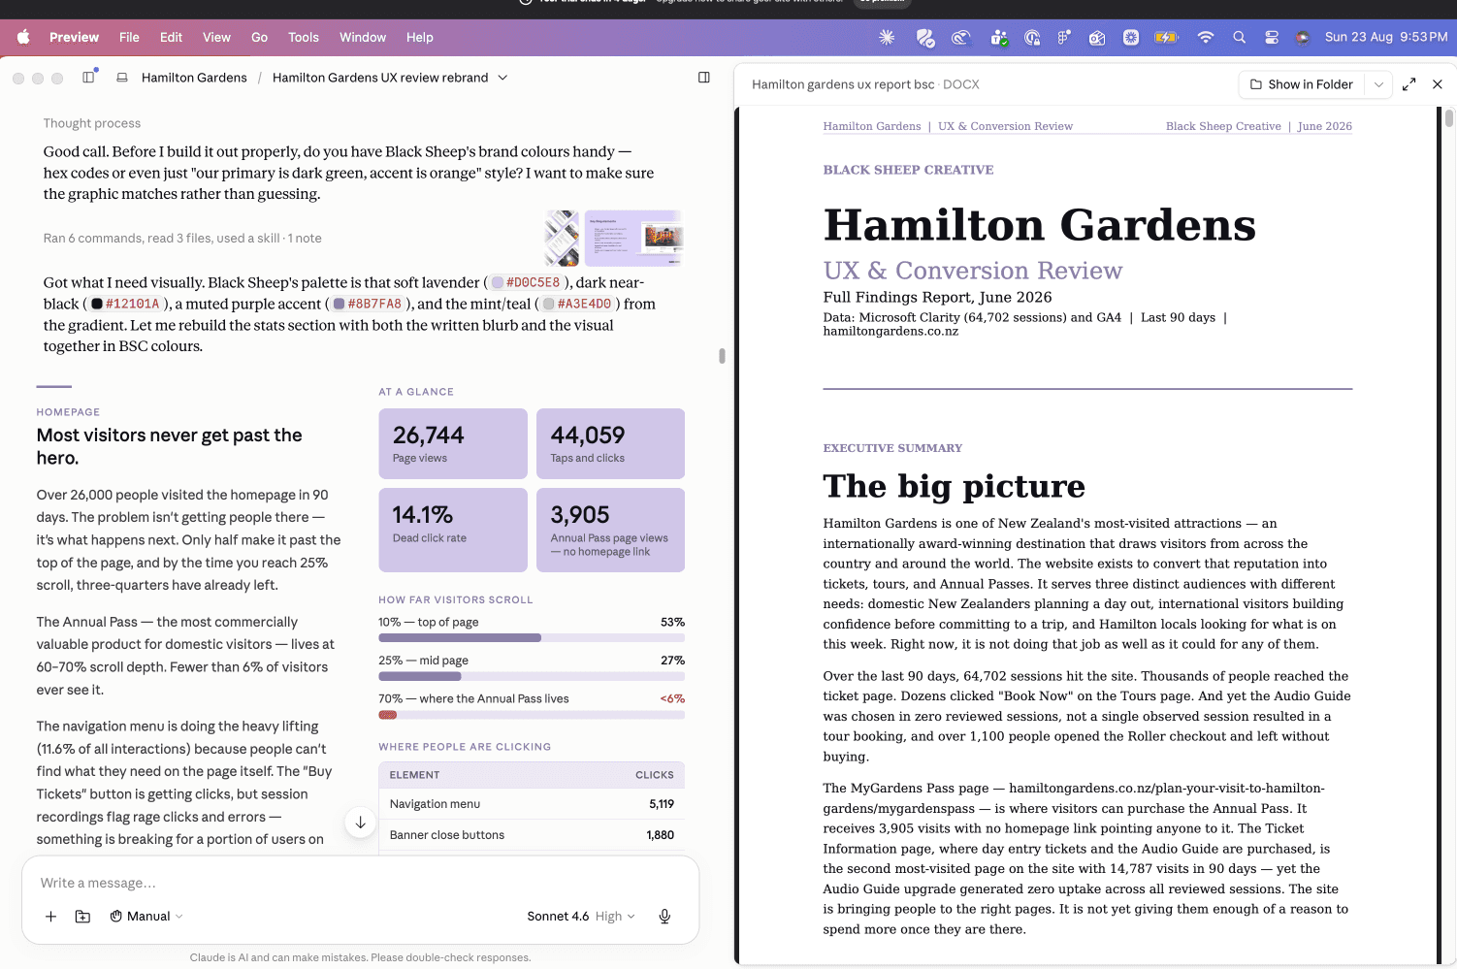
Task: Open the Window menu
Action: (x=363, y=37)
